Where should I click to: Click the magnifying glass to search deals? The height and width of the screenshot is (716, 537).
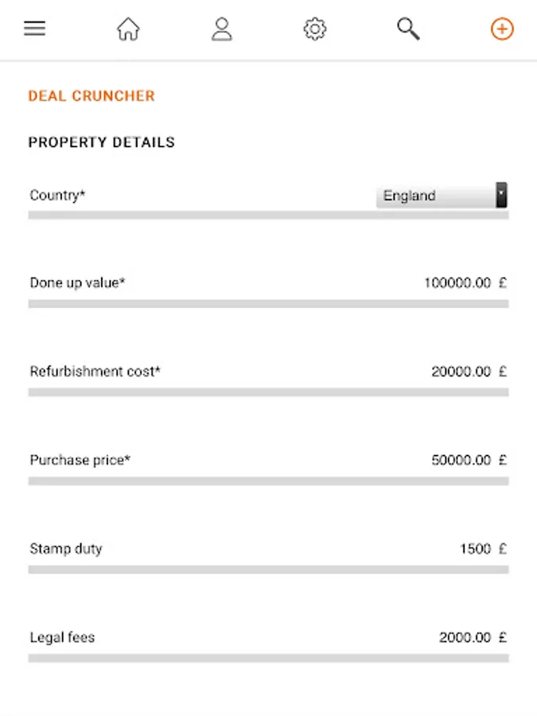point(407,29)
